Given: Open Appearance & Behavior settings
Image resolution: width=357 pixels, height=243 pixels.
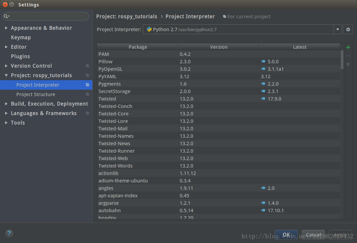Looking at the screenshot, I should point(41,28).
